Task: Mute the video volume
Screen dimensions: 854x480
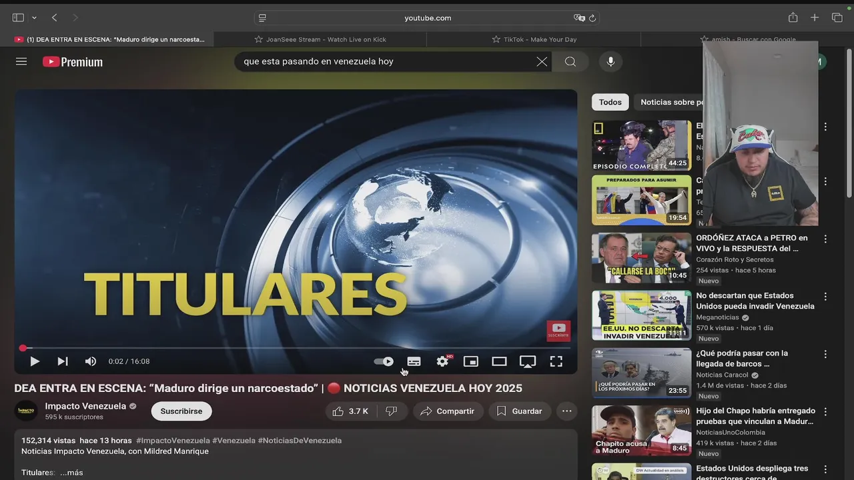Action: (x=91, y=361)
